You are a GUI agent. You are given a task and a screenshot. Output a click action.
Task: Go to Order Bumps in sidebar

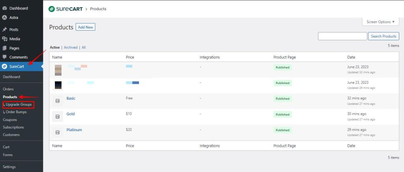[x=17, y=112]
